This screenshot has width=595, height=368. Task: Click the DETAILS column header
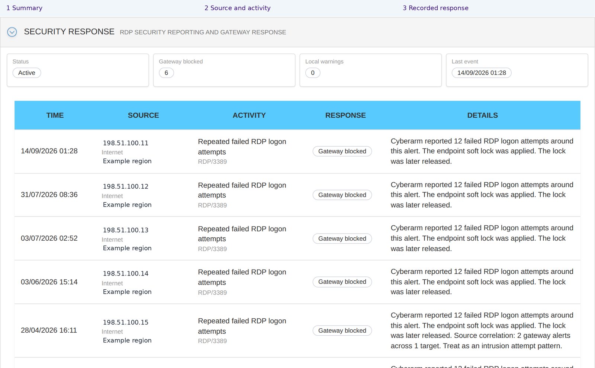coord(482,115)
